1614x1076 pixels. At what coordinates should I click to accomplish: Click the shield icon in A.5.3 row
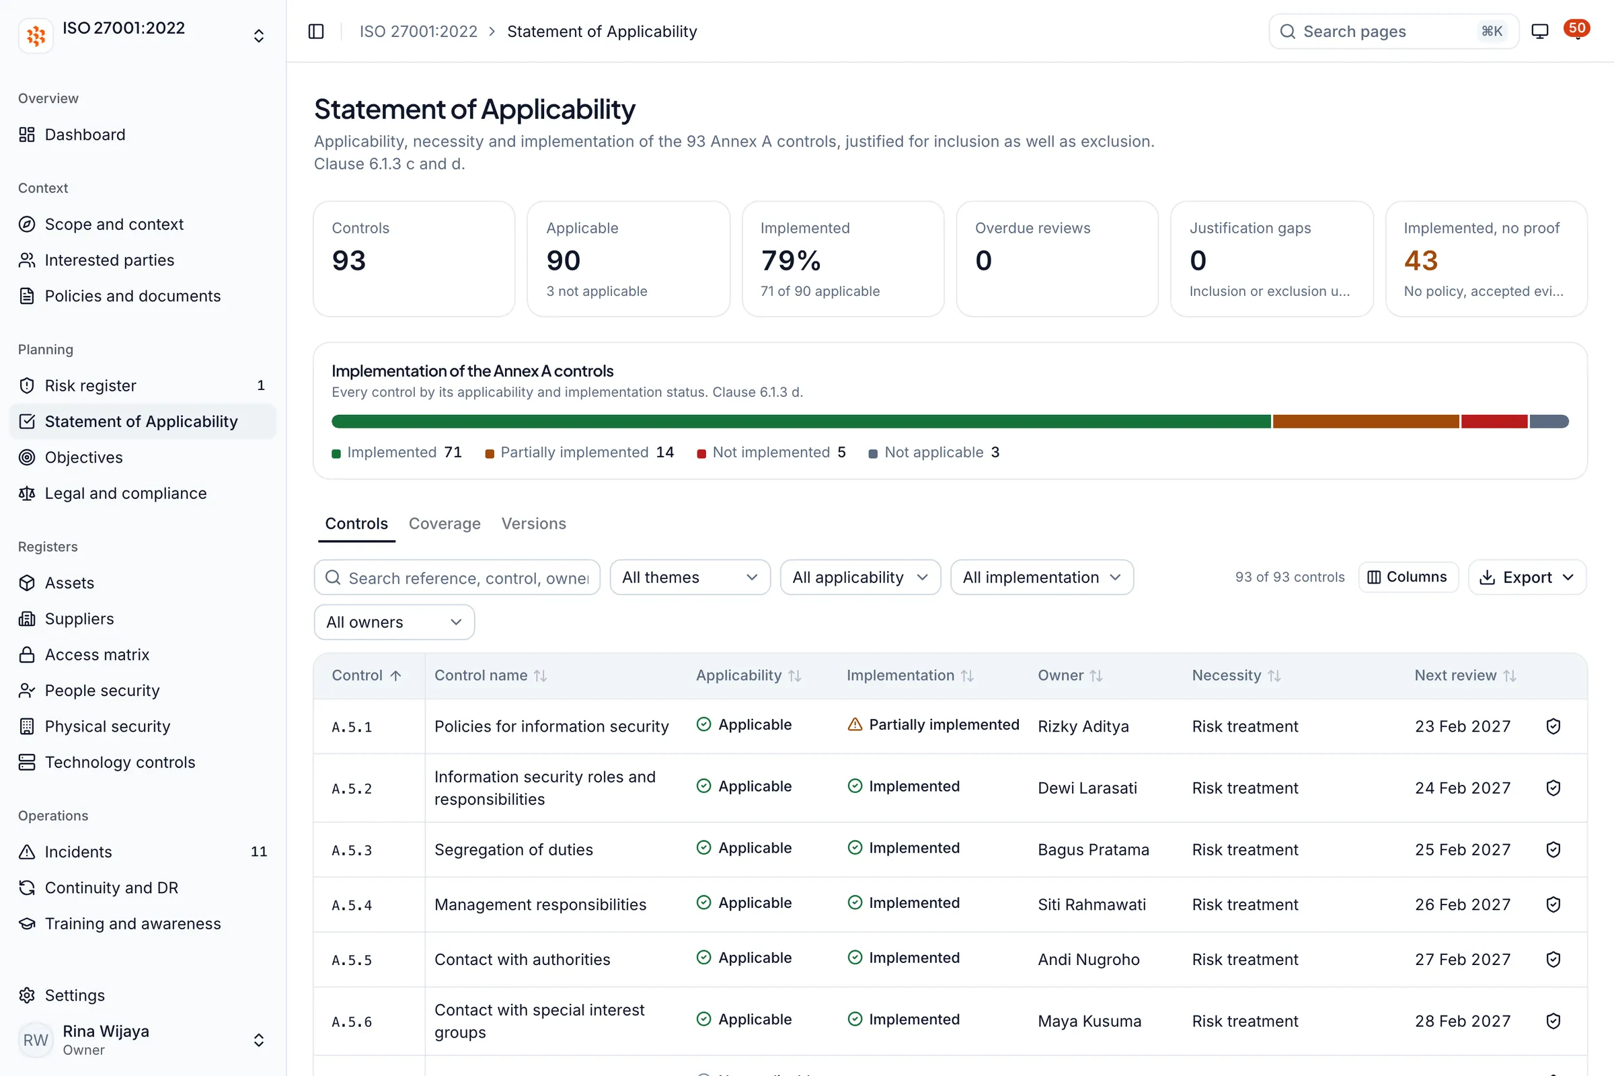coord(1553,849)
